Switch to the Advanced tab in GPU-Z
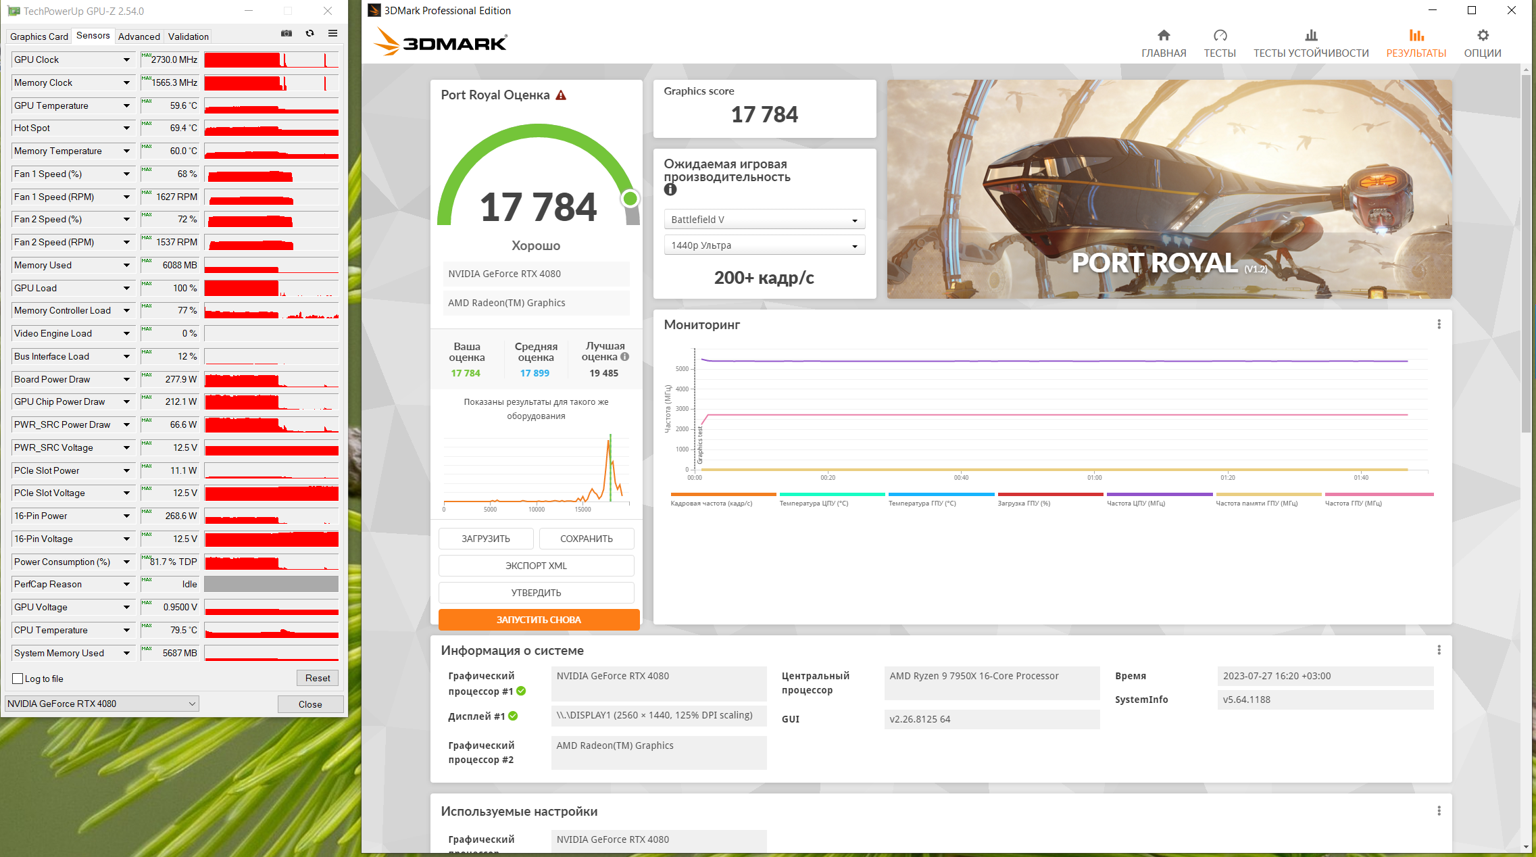 tap(139, 36)
